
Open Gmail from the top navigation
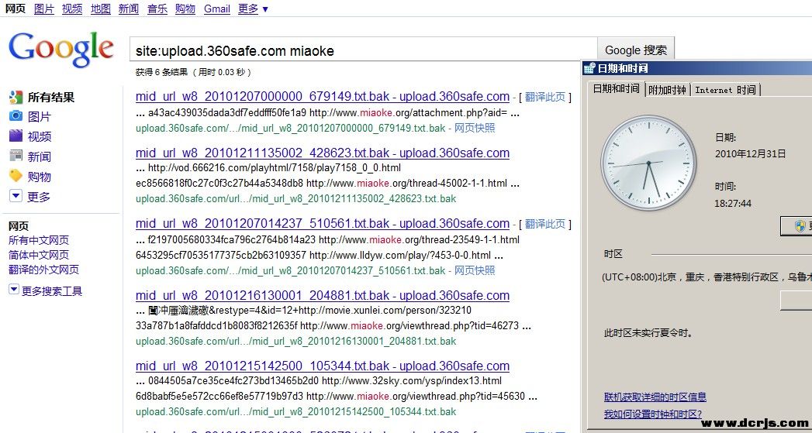[x=217, y=9]
